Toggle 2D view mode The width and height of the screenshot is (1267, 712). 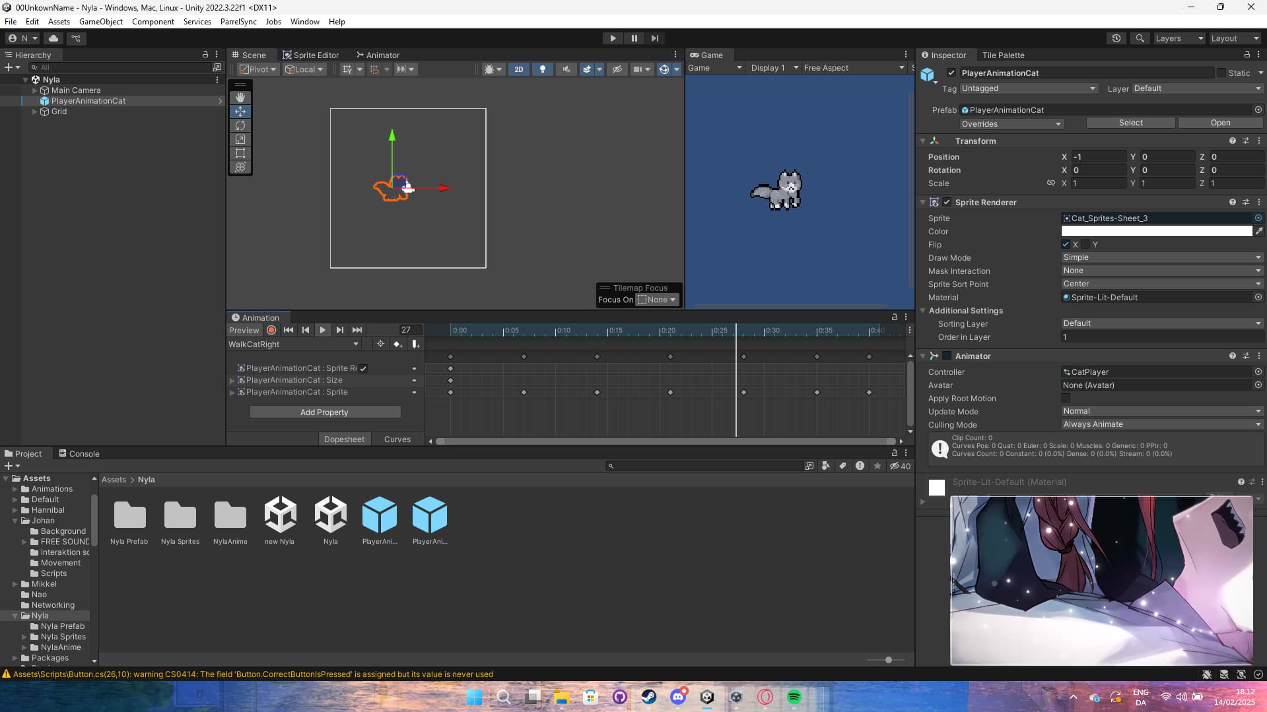(518, 69)
